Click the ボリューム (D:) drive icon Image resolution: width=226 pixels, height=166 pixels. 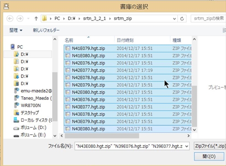click(x=16, y=129)
